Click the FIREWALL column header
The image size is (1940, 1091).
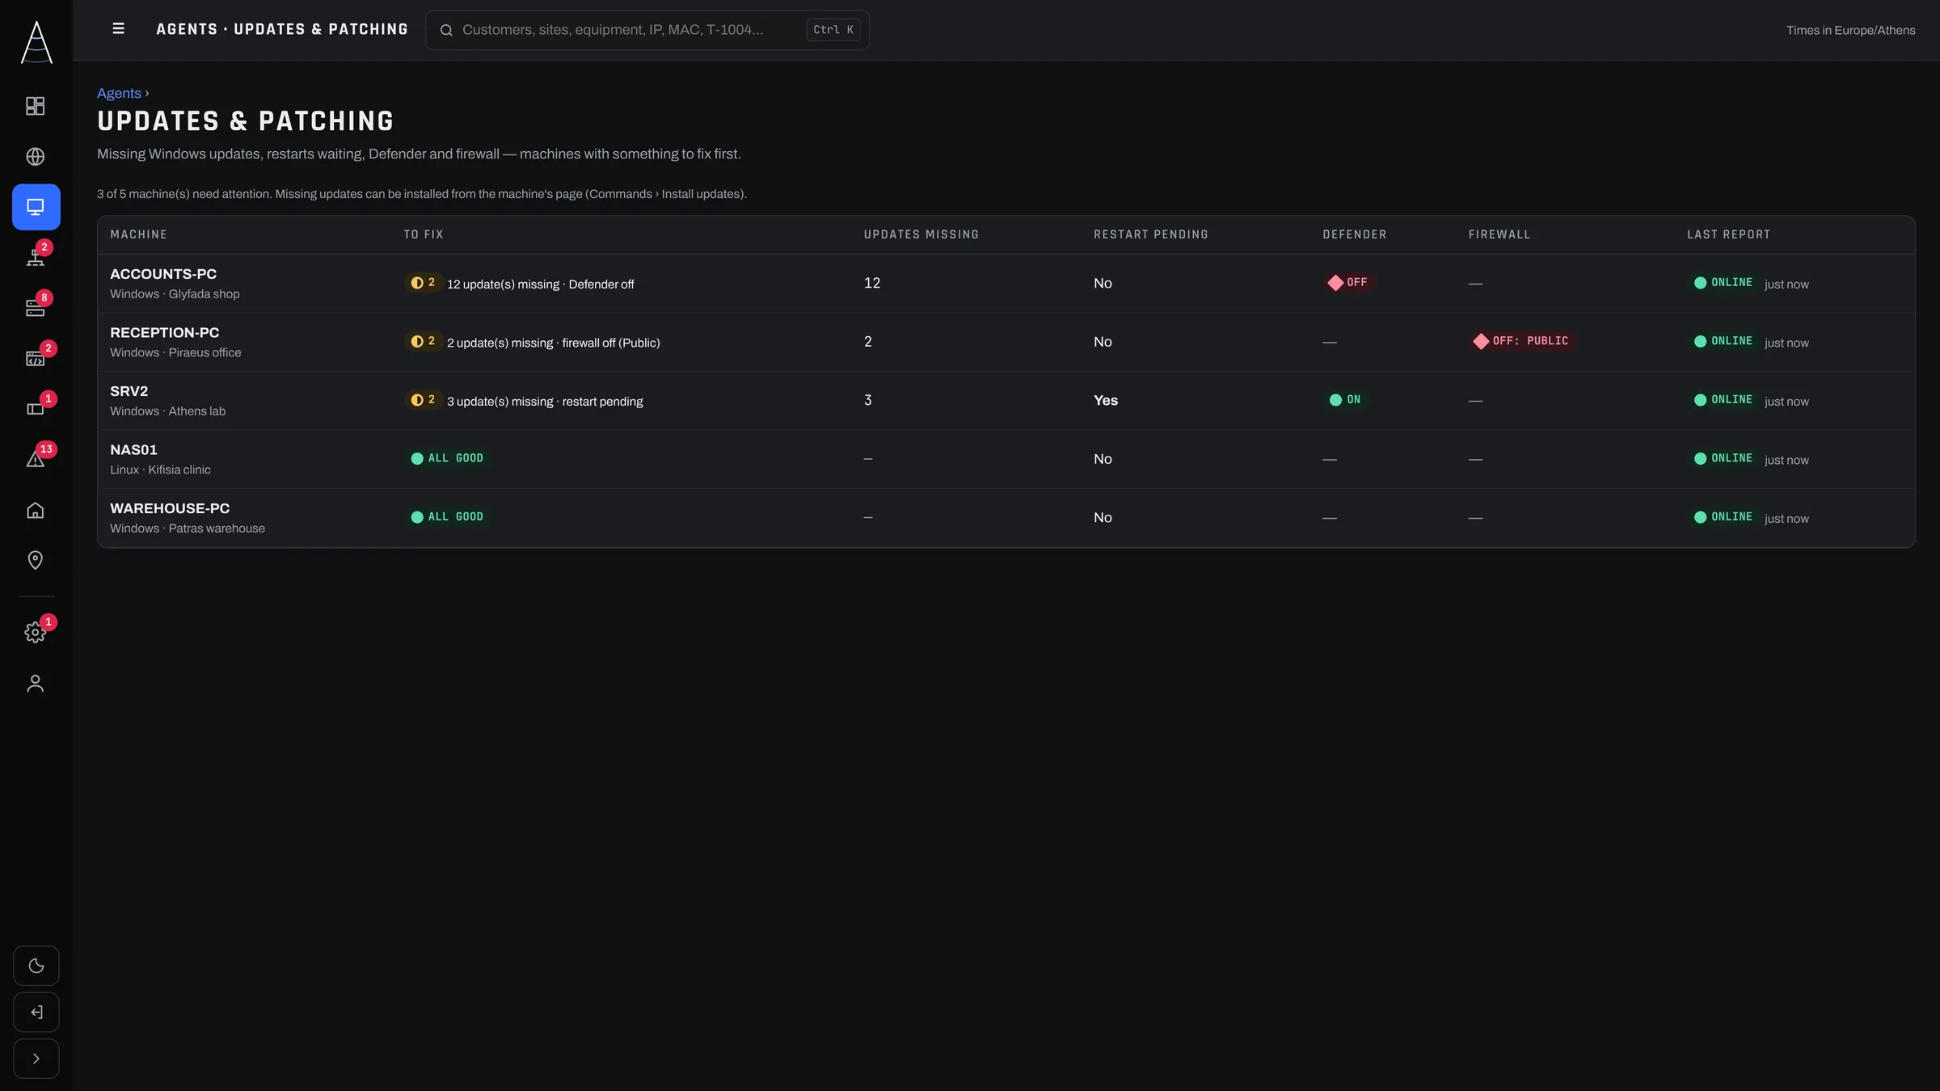point(1499,234)
